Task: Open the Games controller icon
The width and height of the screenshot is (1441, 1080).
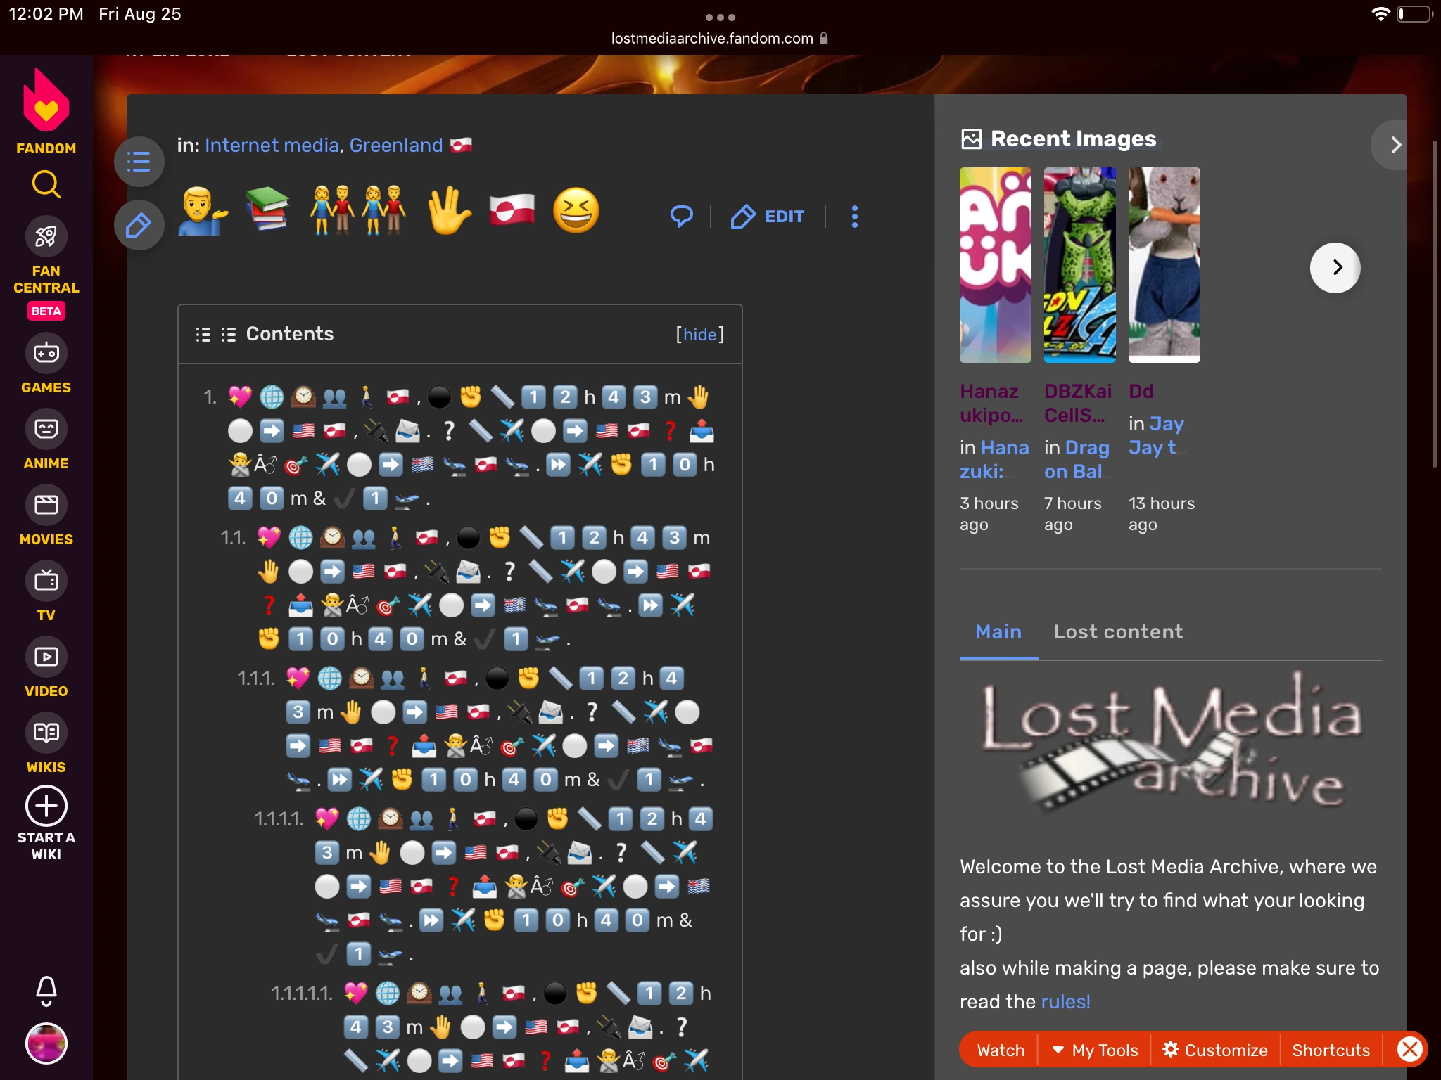Action: pos(46,353)
